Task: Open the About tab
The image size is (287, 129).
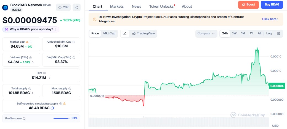Action: (x=187, y=7)
